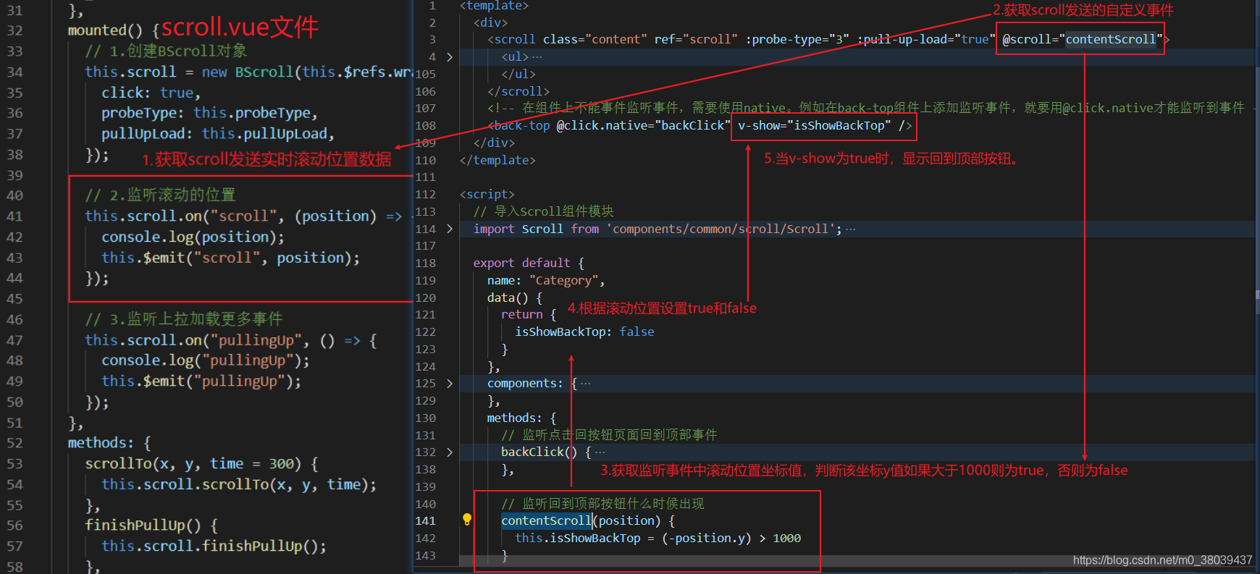Click 'console.log("pullingUp");' line

(205, 360)
